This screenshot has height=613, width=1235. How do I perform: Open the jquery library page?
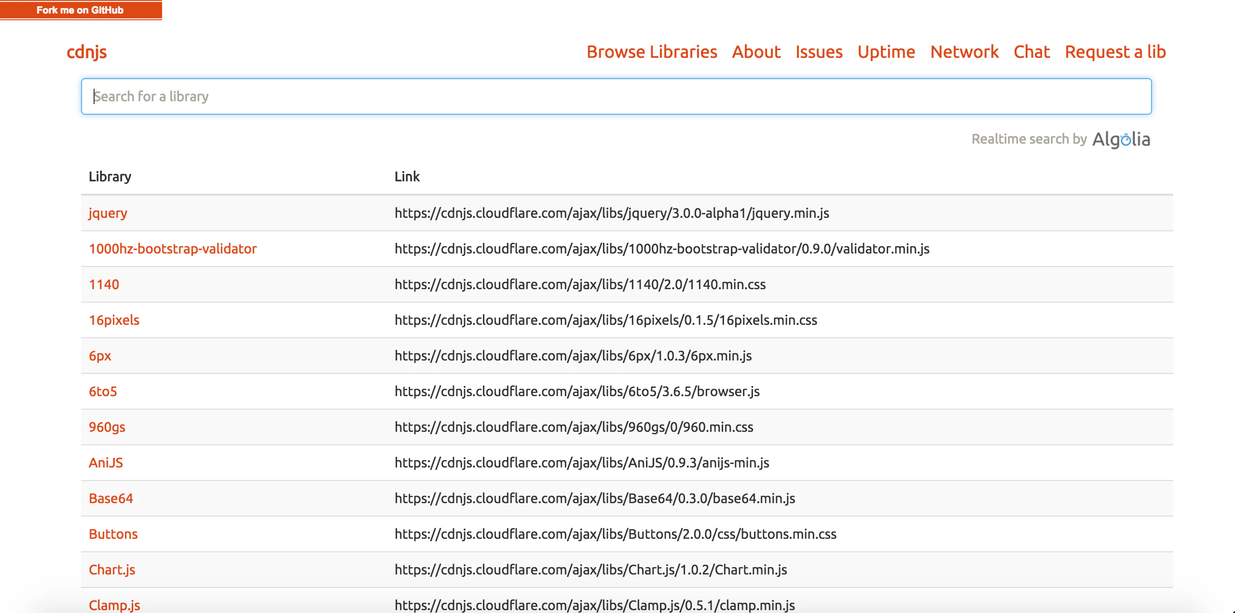[x=108, y=213]
